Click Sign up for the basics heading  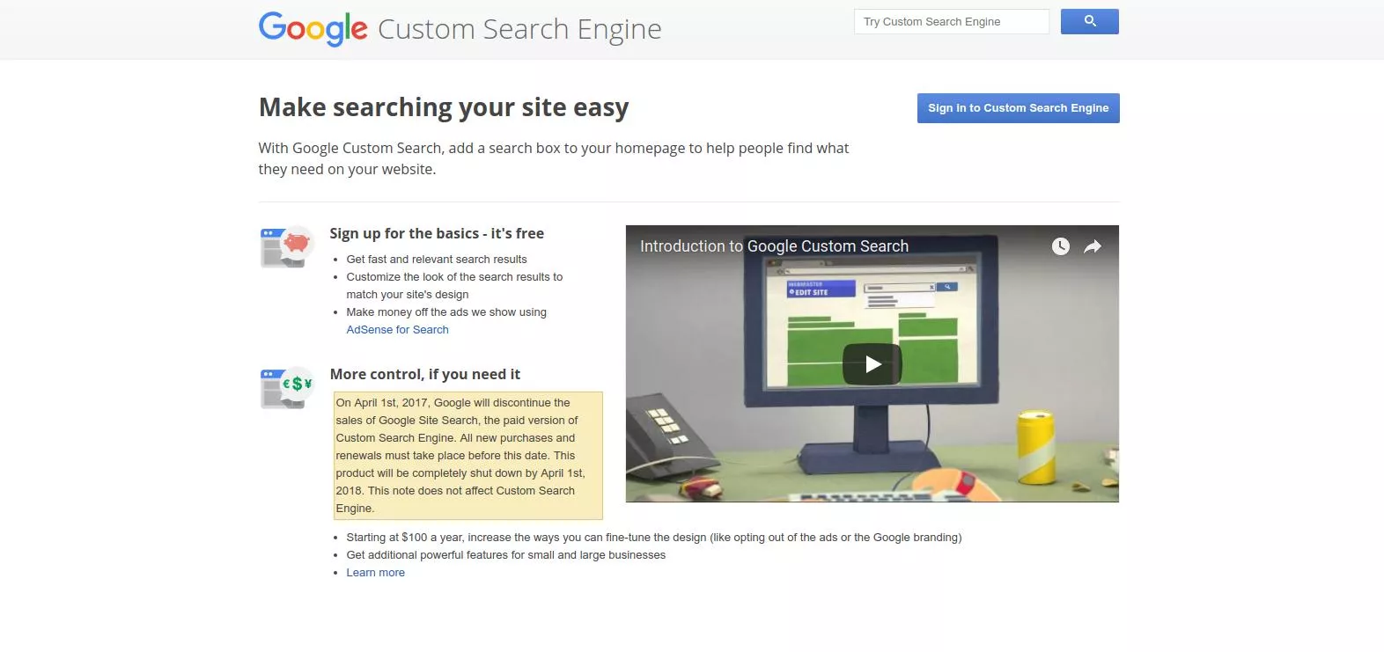point(437,233)
